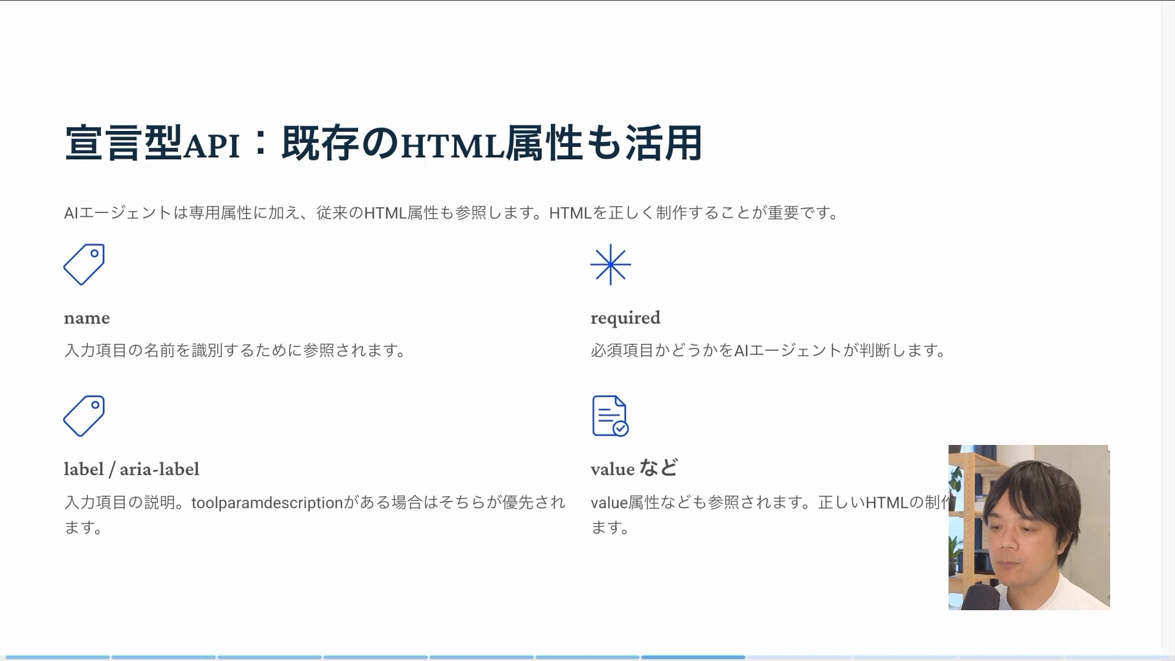The image size is (1175, 661).
Task: Click the presenter webcam video thumbnail
Action: pos(1029,528)
